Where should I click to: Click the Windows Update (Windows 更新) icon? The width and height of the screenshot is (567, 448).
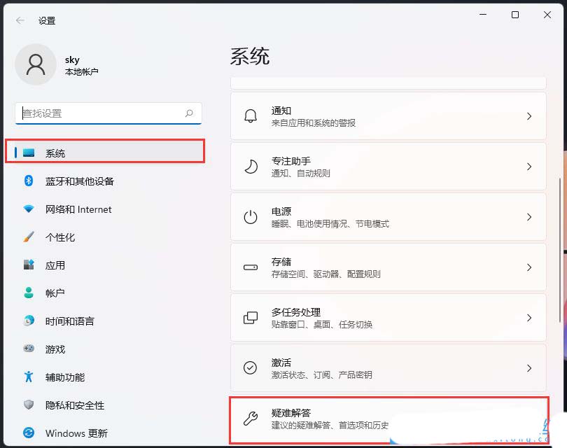[x=29, y=433]
